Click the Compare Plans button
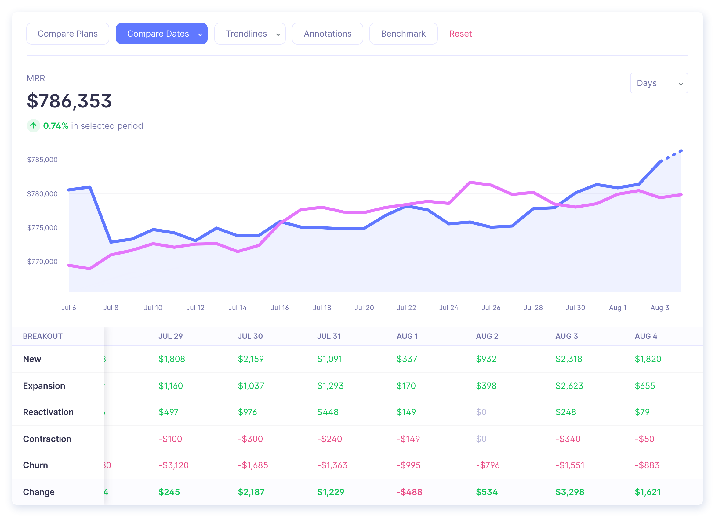The height and width of the screenshot is (517, 715). 68,33
